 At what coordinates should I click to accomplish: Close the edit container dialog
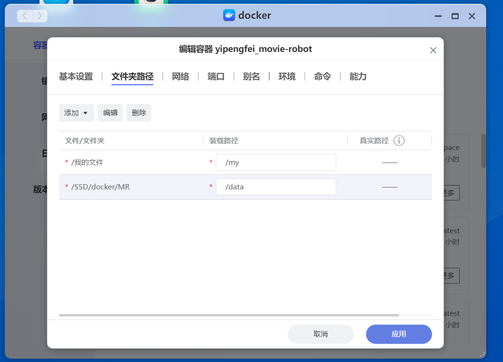tap(433, 50)
